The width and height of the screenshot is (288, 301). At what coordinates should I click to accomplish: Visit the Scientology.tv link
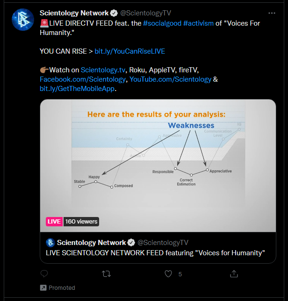103,70
